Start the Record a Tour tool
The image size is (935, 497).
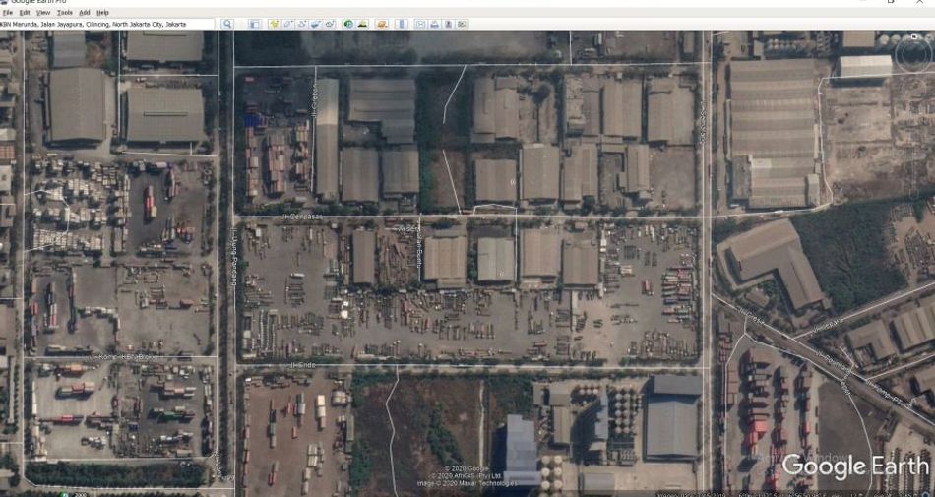click(331, 24)
